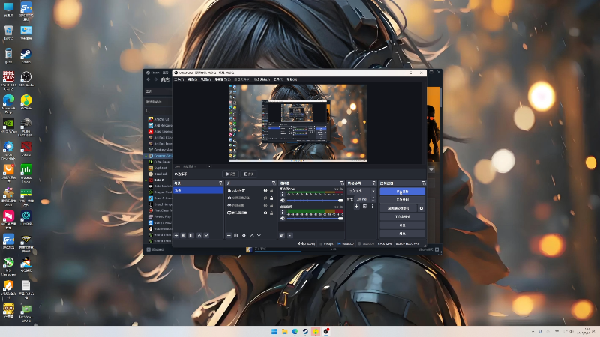This screenshot has width=600, height=337.
Task: Open Settings button in Controls panel
Action: (x=402, y=225)
